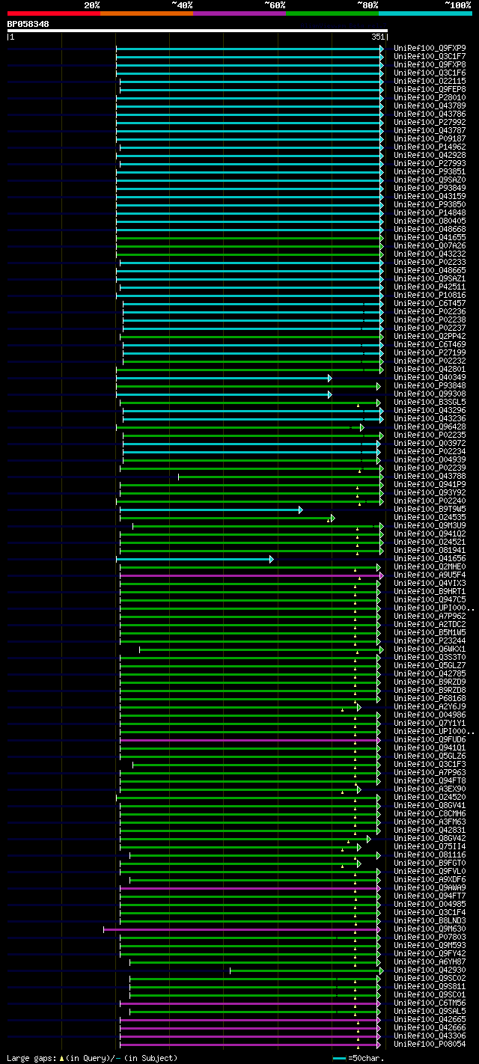Click the purple alignment bar of A9U5F4
This screenshot has width=479, height=1064.
click(x=251, y=575)
